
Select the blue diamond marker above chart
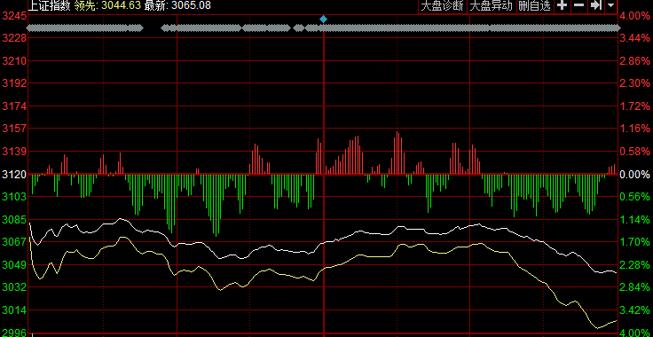(323, 19)
